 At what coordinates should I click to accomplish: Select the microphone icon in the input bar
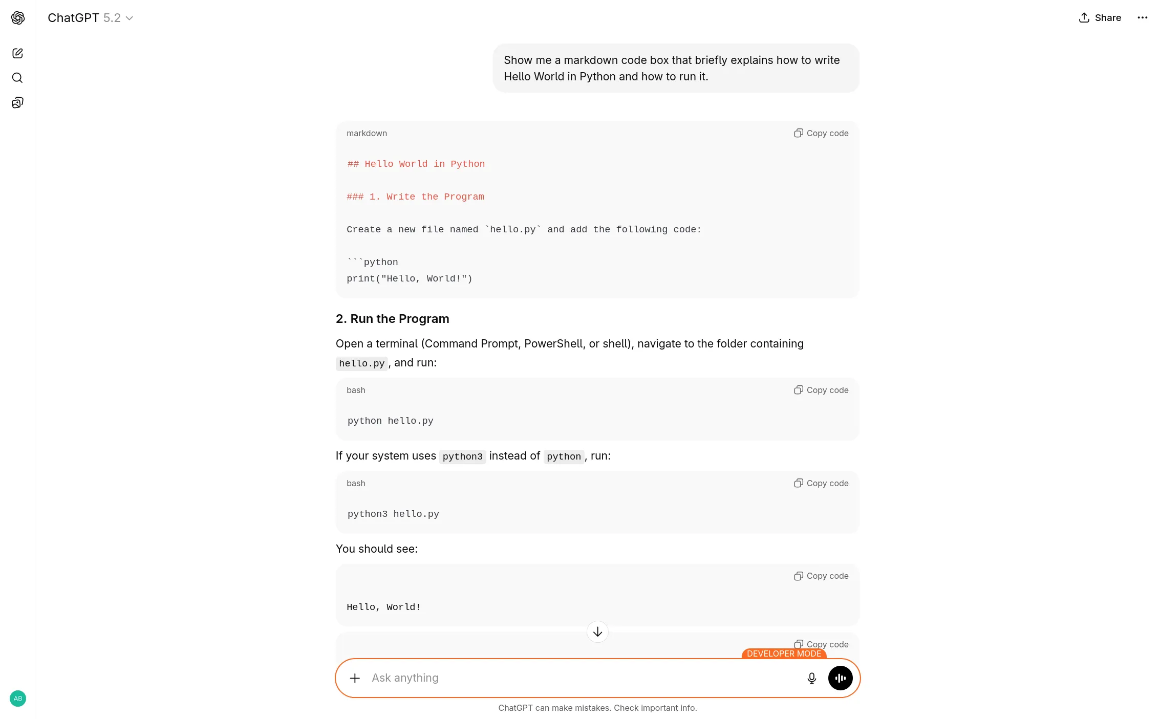coord(811,678)
